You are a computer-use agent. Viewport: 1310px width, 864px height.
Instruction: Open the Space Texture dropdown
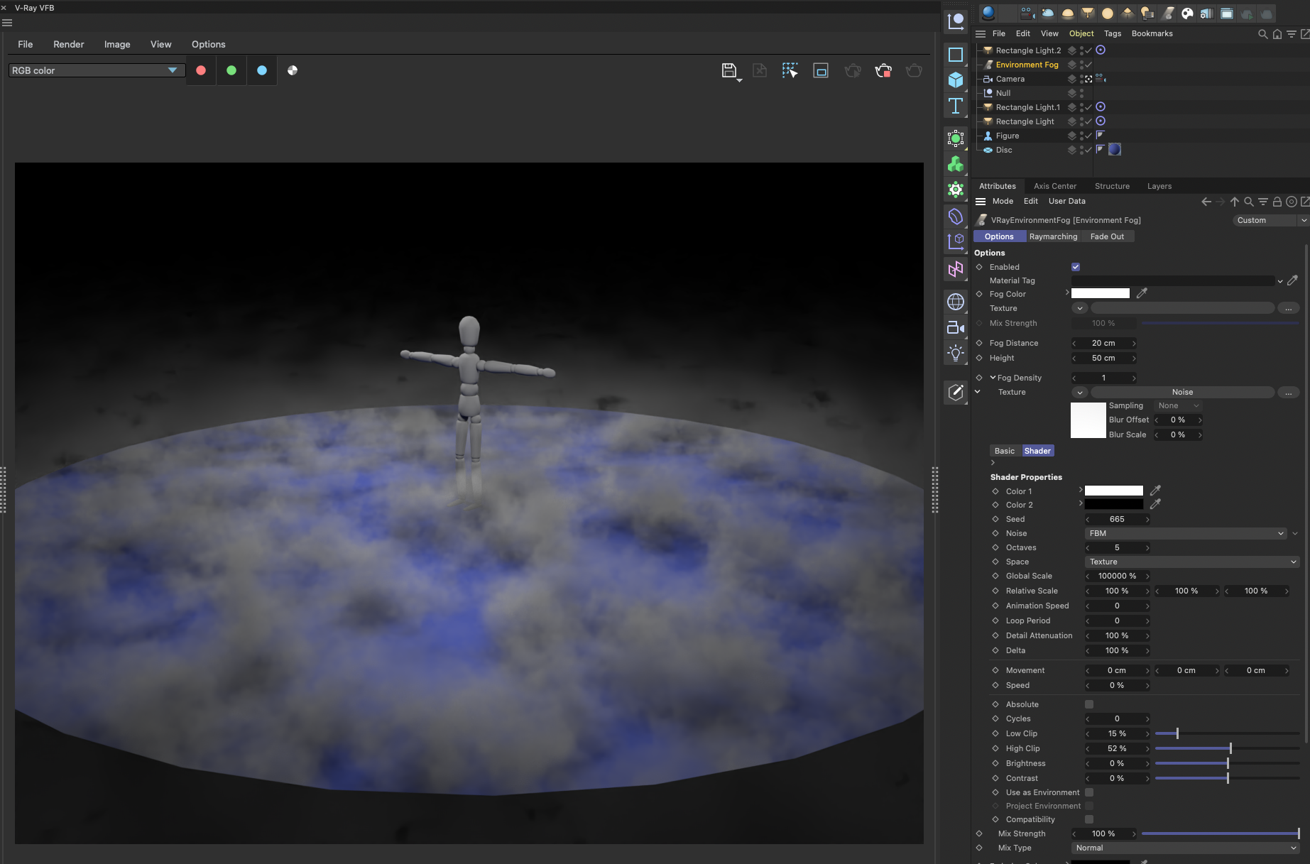[x=1192, y=562]
